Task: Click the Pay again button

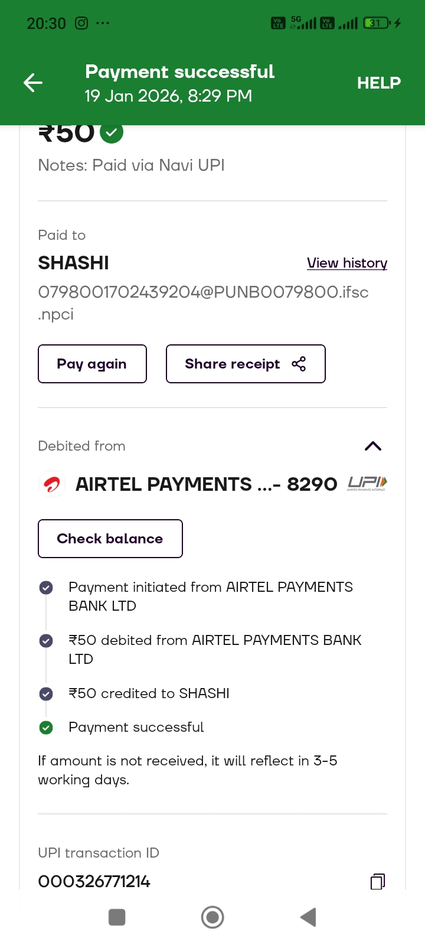Action: 92,364
